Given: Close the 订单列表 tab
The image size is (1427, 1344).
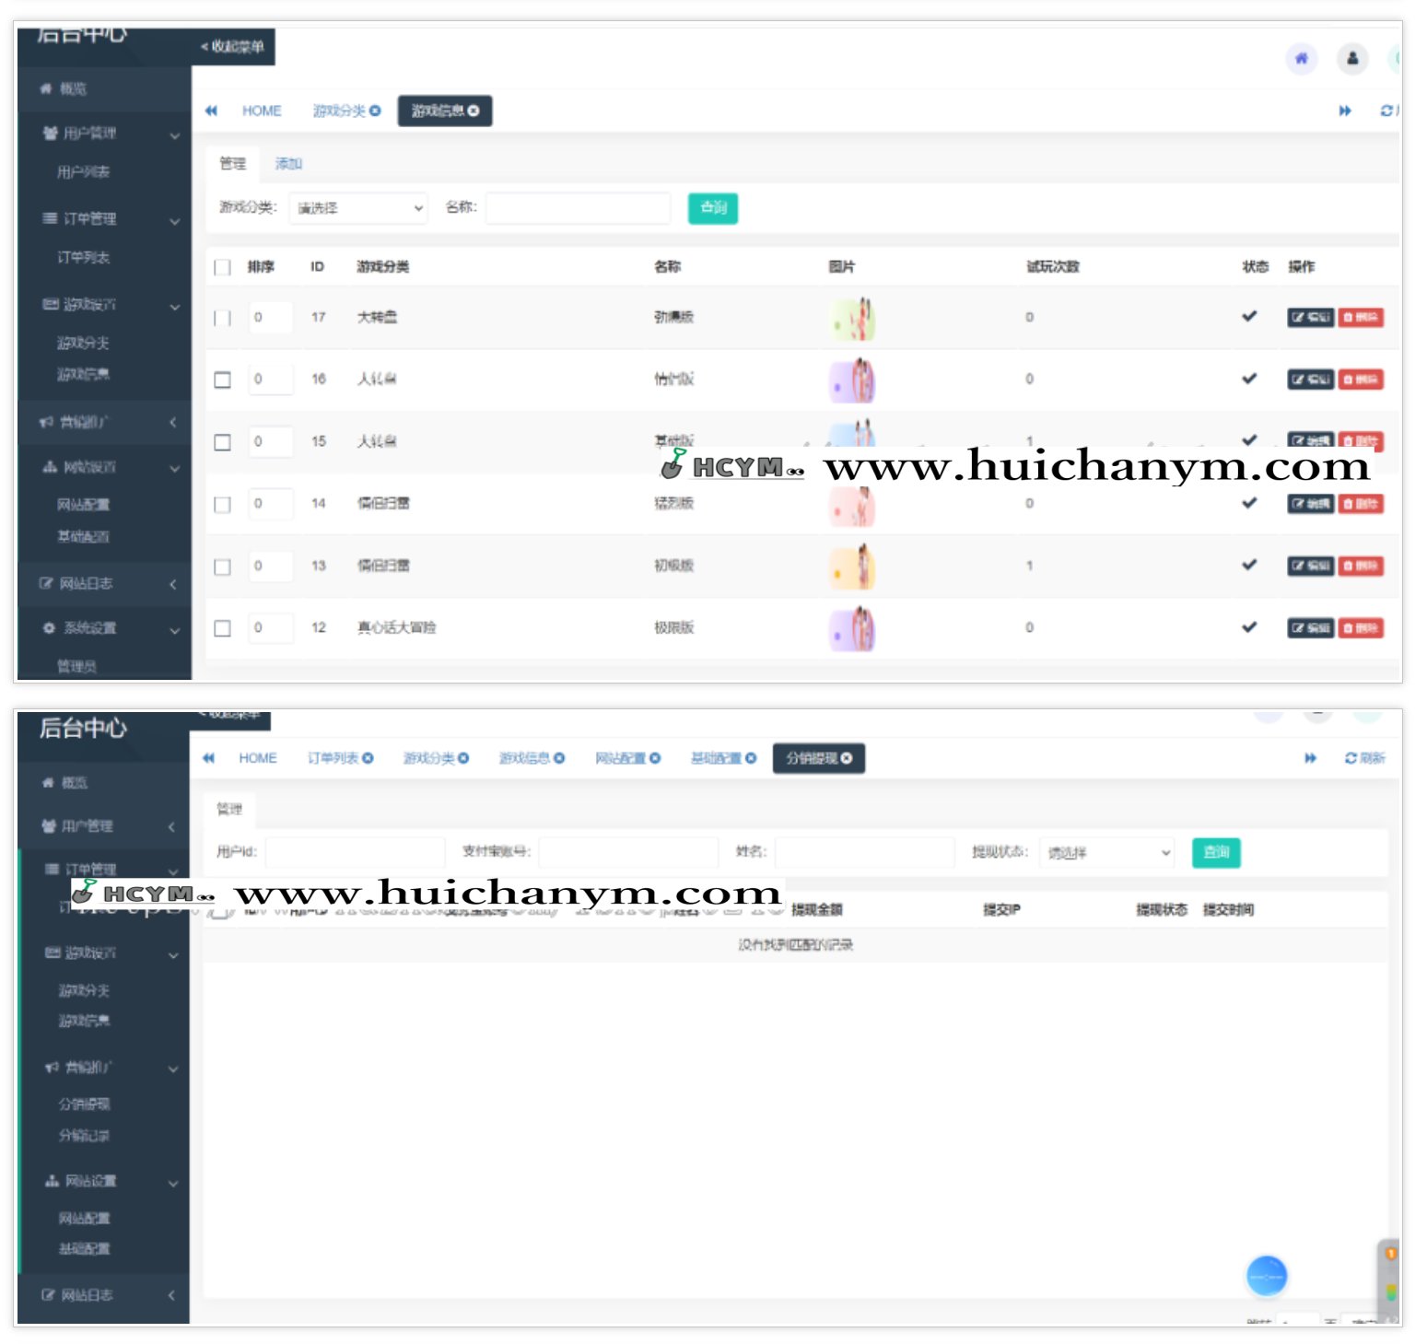Looking at the screenshot, I should coord(368,758).
